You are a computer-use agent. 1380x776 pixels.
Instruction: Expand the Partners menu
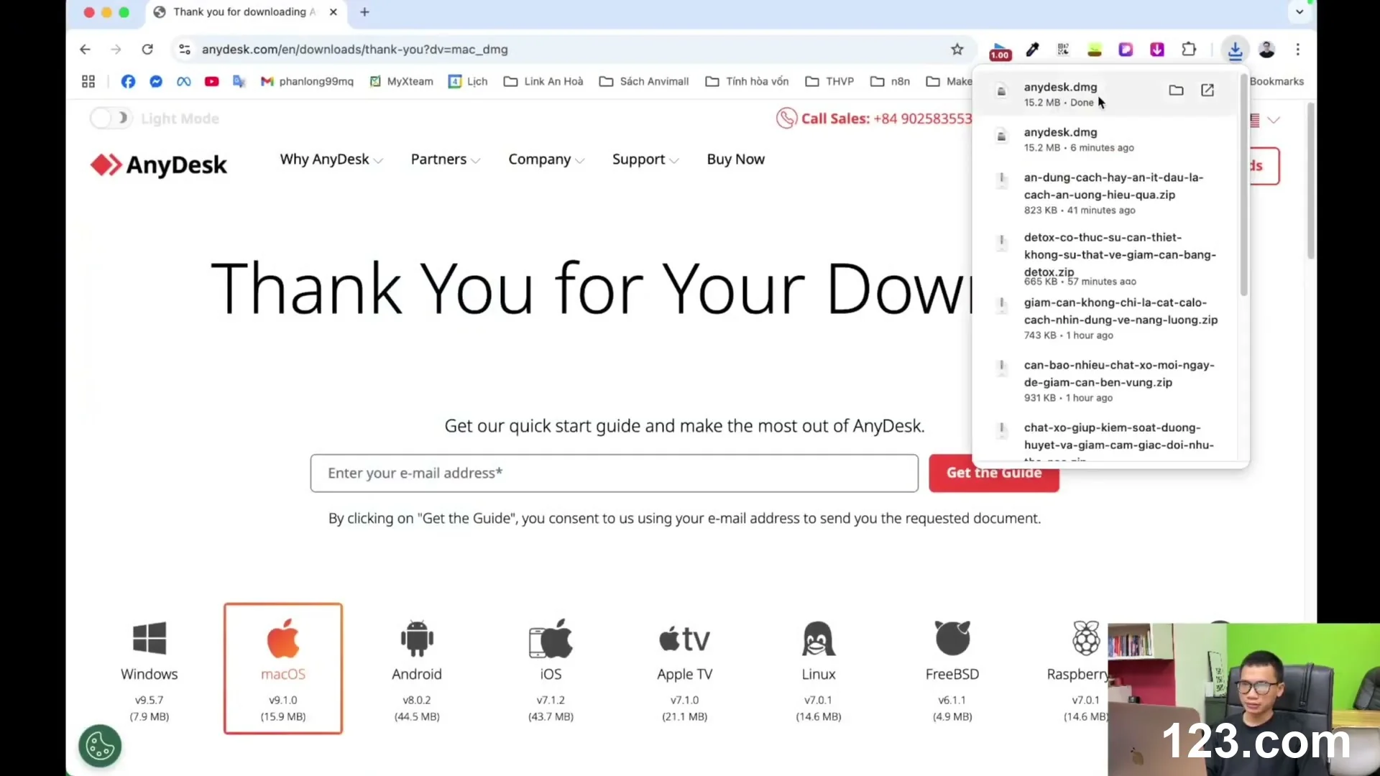click(445, 160)
